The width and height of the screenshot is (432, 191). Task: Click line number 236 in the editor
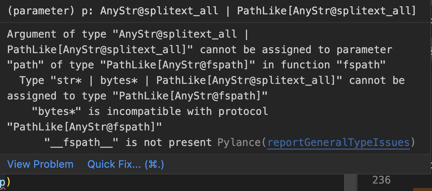coord(381,179)
